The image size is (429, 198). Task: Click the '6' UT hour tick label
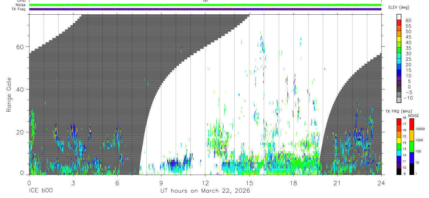click(117, 183)
